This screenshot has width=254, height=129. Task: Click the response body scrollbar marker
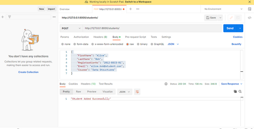[x=242, y=97]
